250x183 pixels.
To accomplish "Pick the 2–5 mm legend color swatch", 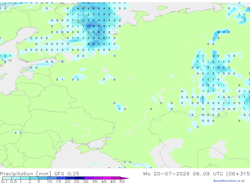I will [34, 178].
